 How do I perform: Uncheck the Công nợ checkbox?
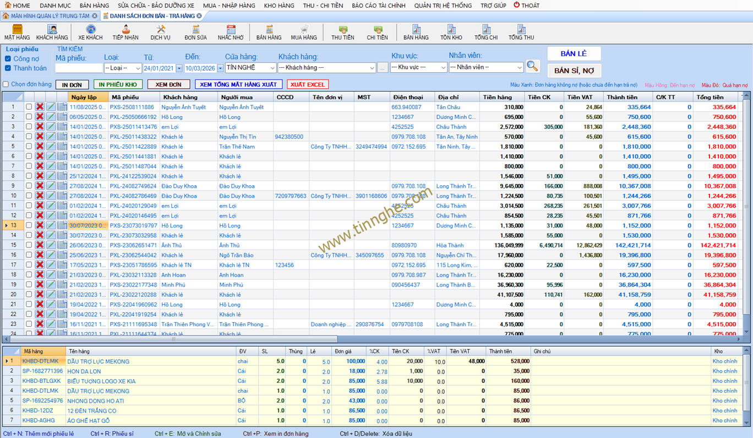pyautogui.click(x=8, y=59)
